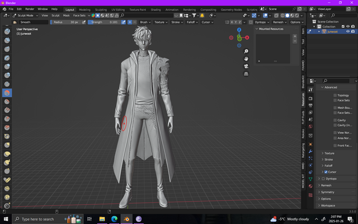The height and width of the screenshot is (224, 358).
Task: Select the highlighted Smooth brush in the toolbar
Action: pyautogui.click(x=7, y=93)
